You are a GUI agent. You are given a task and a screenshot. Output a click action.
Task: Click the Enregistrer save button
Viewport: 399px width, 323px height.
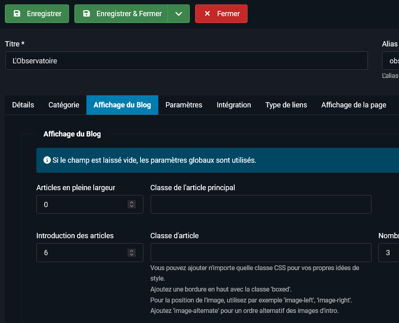[x=37, y=14]
